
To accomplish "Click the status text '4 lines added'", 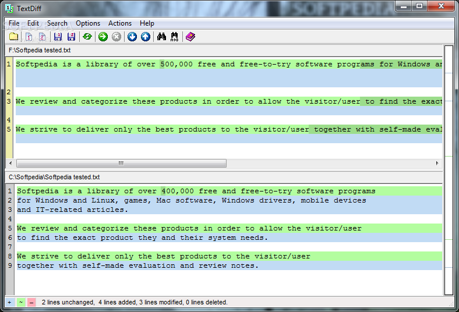I will (x=118, y=302).
